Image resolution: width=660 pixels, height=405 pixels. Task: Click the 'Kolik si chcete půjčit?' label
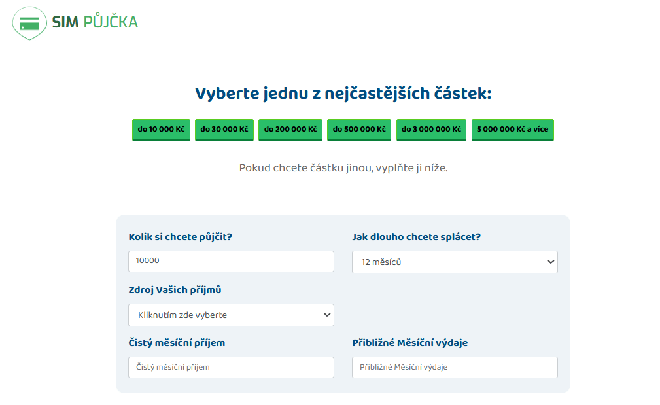tap(180, 237)
